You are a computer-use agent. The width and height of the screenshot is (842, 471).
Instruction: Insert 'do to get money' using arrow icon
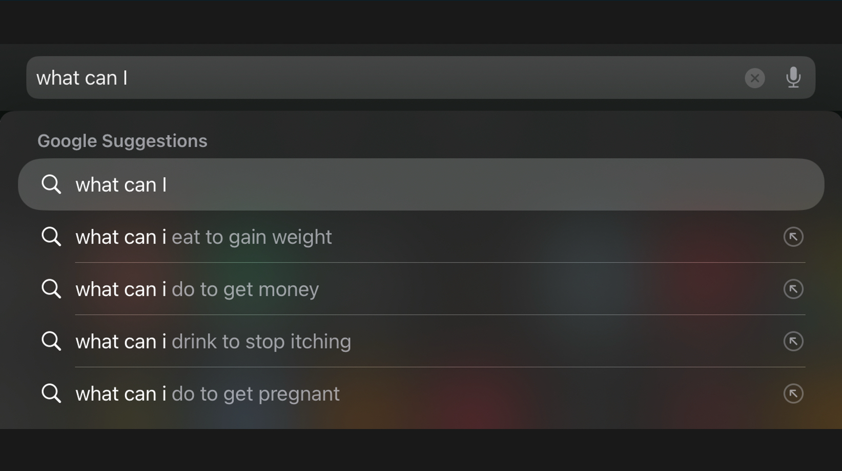(x=793, y=289)
